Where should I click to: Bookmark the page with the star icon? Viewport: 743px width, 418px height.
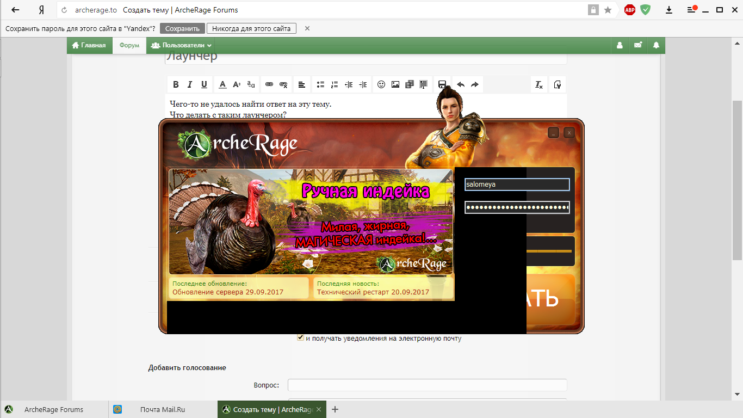(608, 10)
